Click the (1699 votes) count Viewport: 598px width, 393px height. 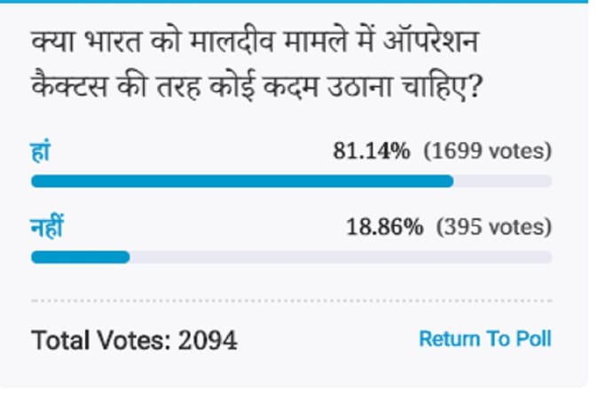point(487,151)
